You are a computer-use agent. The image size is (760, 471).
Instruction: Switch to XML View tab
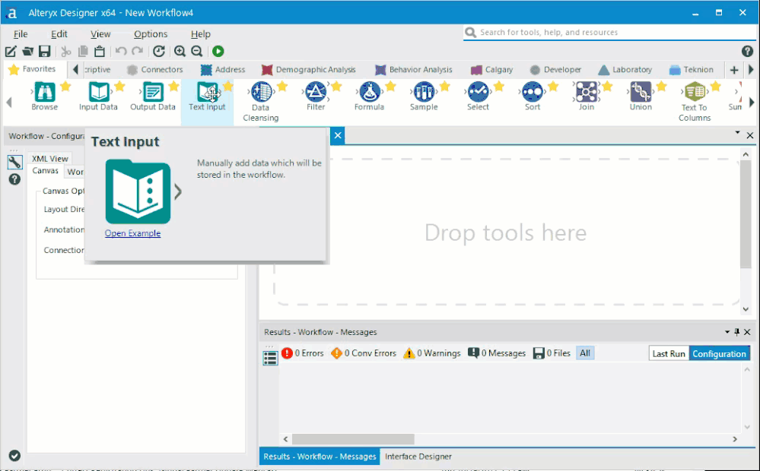coord(50,158)
